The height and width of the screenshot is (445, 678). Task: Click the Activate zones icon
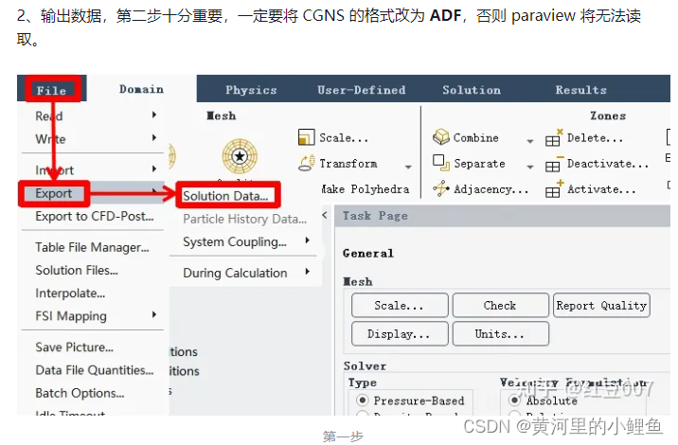click(553, 189)
